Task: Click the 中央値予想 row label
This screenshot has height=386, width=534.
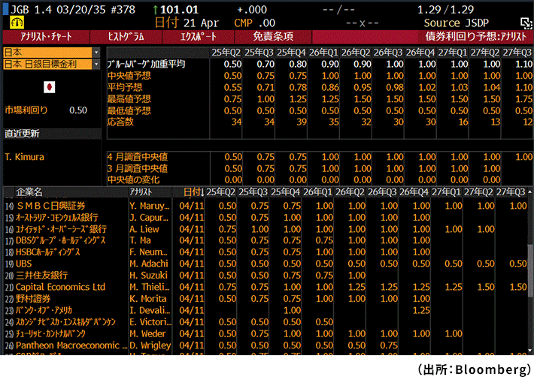Action: (x=129, y=76)
